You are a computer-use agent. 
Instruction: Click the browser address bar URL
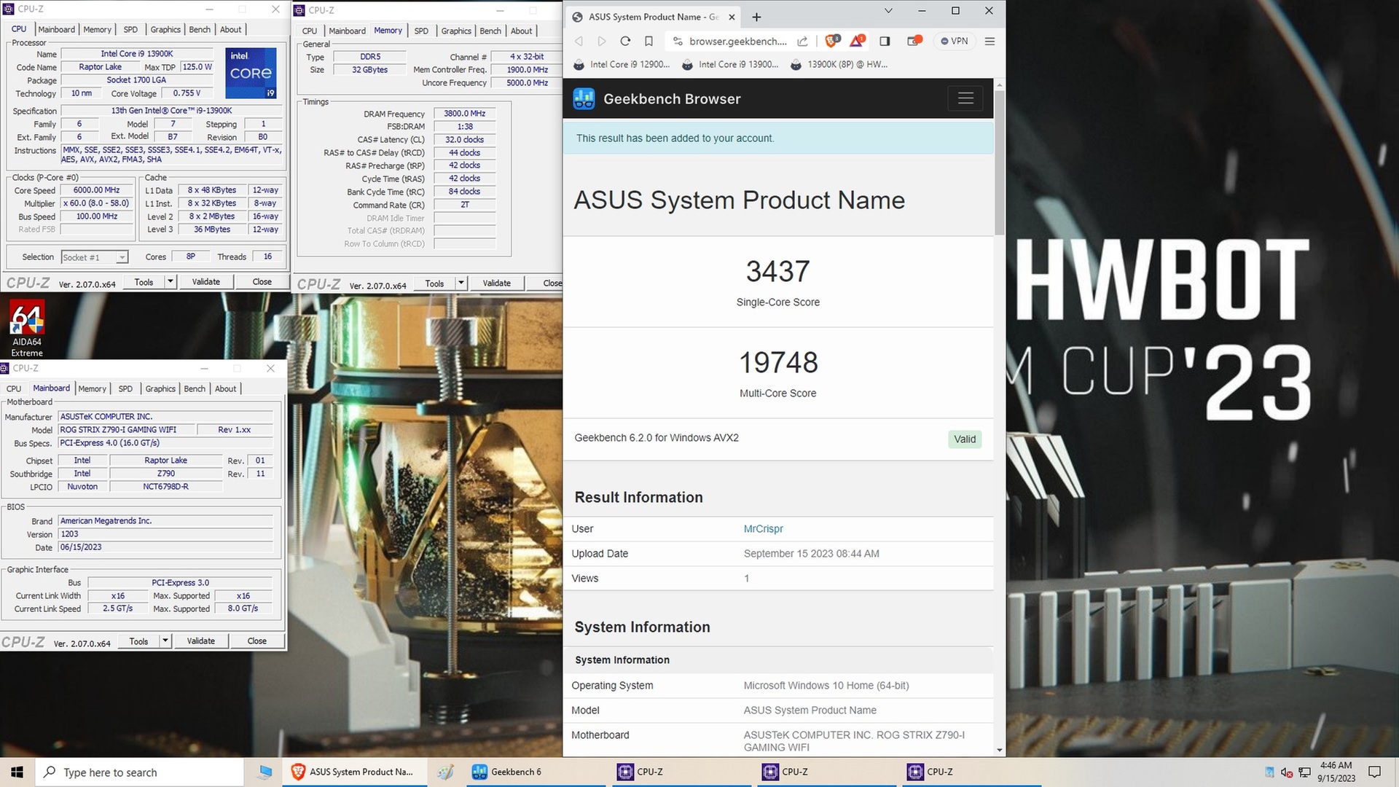pos(737,41)
